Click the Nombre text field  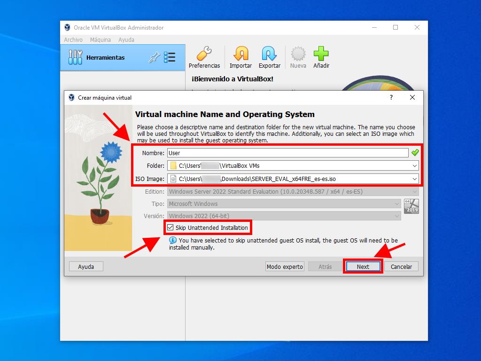(287, 153)
